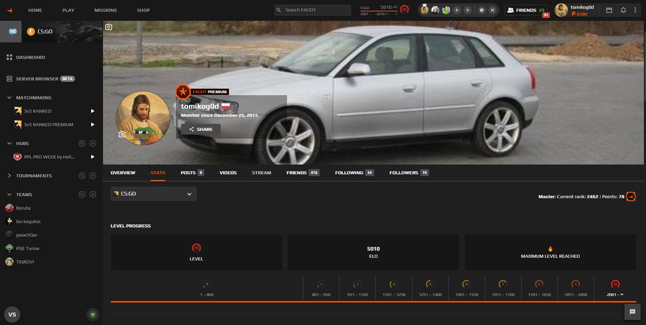Search tournaments magnifier icon
646x325 pixels.
tap(82, 175)
